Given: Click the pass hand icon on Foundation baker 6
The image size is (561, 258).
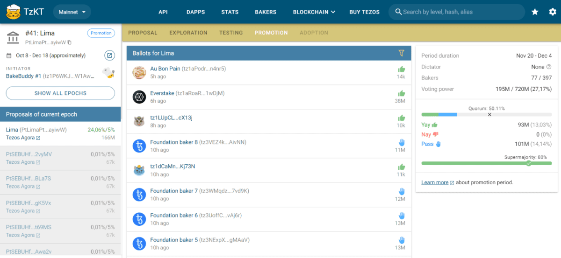Looking at the screenshot, I should pyautogui.click(x=401, y=216).
